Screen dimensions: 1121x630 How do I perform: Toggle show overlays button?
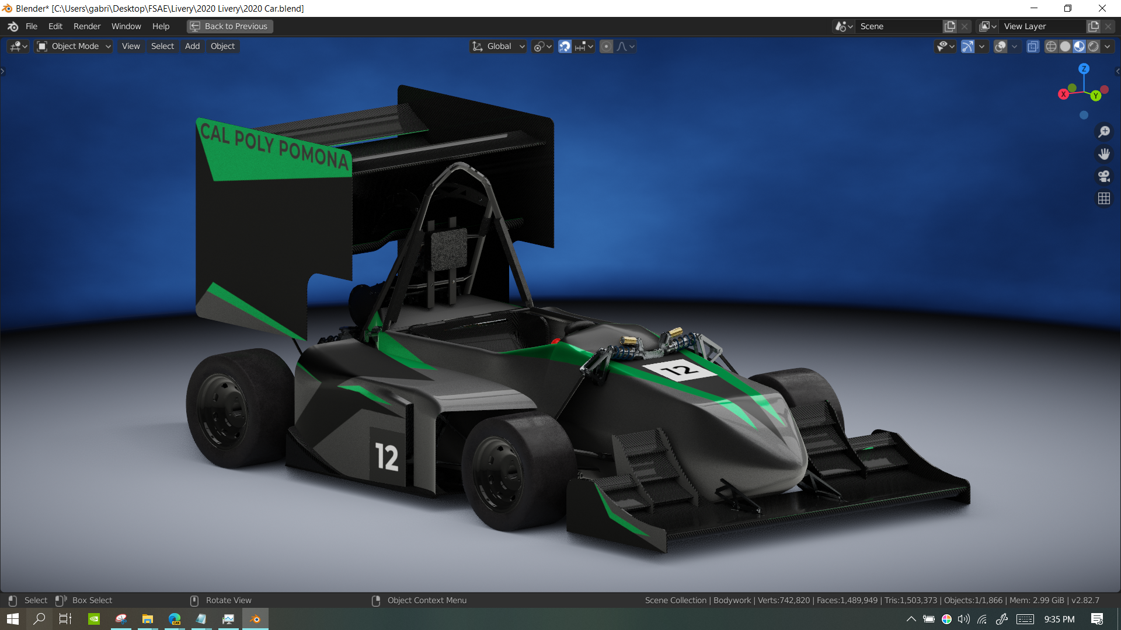(1000, 46)
